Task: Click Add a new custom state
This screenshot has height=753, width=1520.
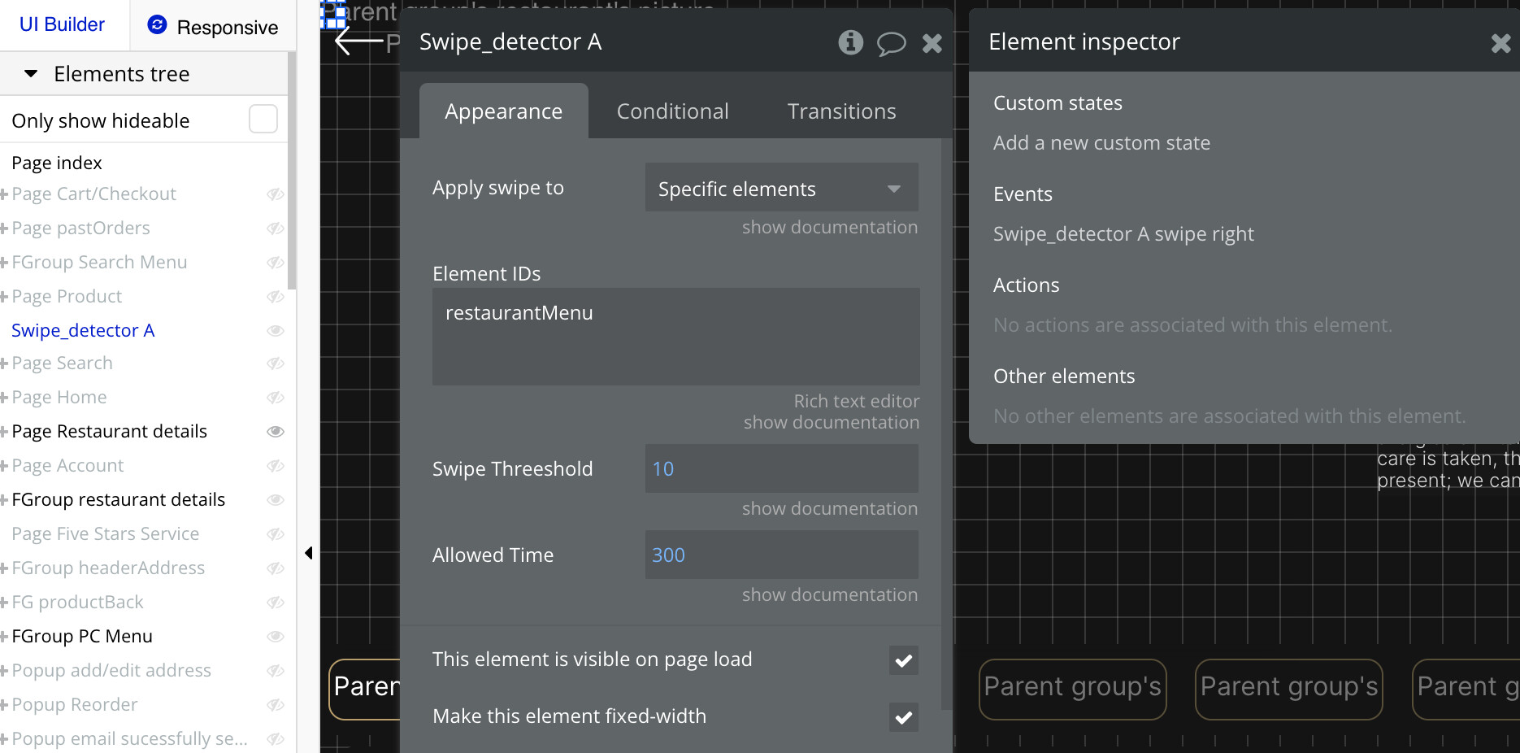Action: pos(1101,142)
